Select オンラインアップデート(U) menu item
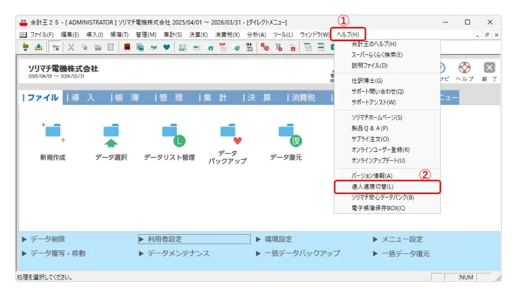This screenshot has width=517, height=296. click(378, 160)
